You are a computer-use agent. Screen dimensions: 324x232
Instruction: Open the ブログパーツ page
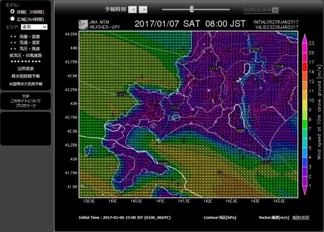26,105
